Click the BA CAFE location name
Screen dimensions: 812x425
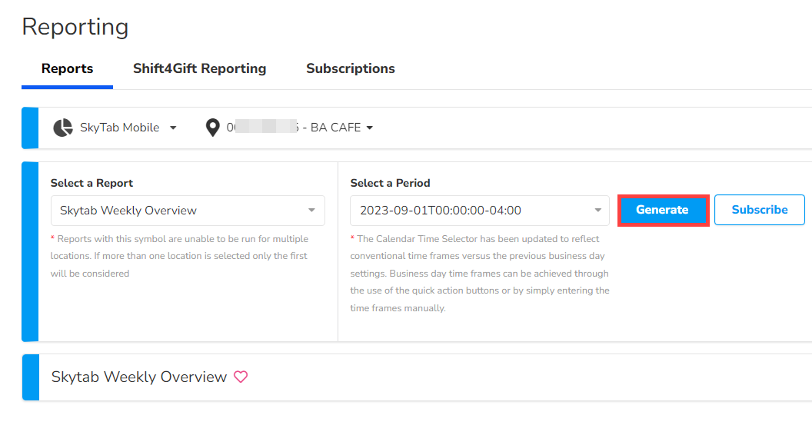(x=335, y=128)
